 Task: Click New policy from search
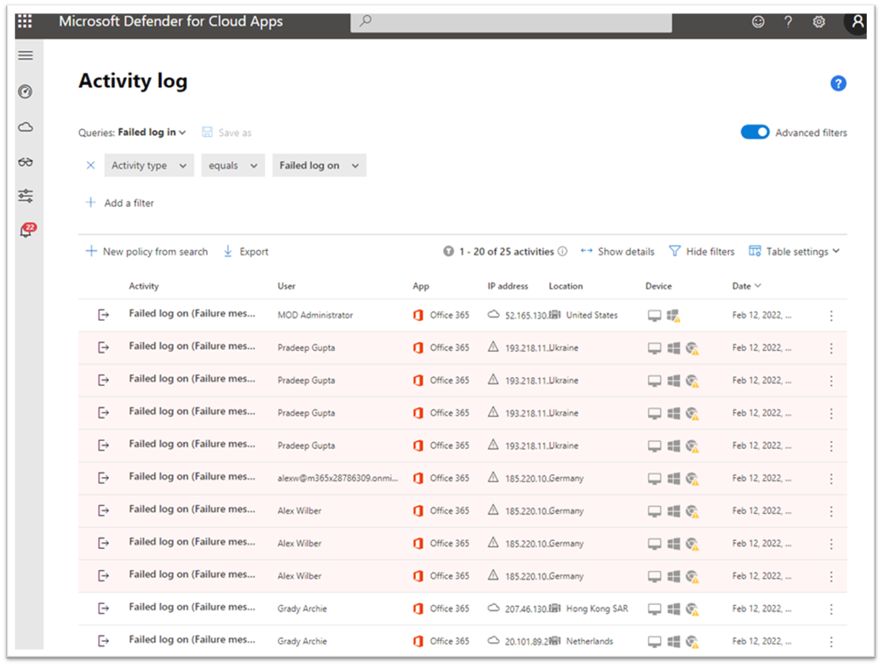[147, 252]
